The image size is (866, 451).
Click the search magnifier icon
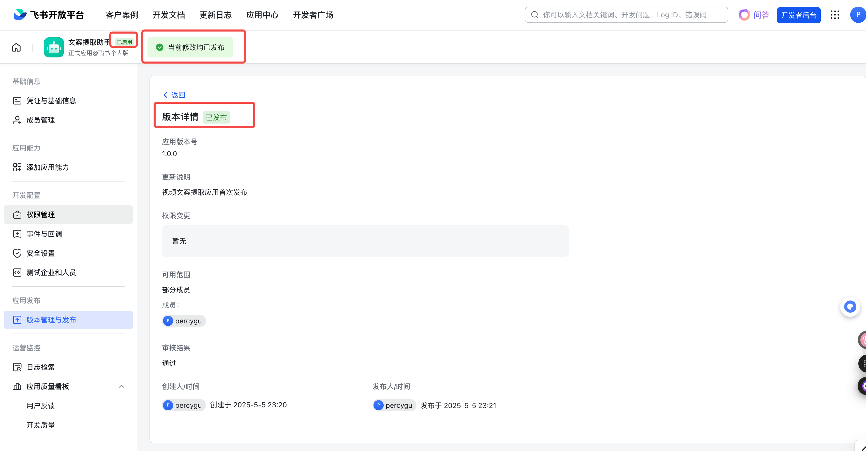tap(534, 15)
